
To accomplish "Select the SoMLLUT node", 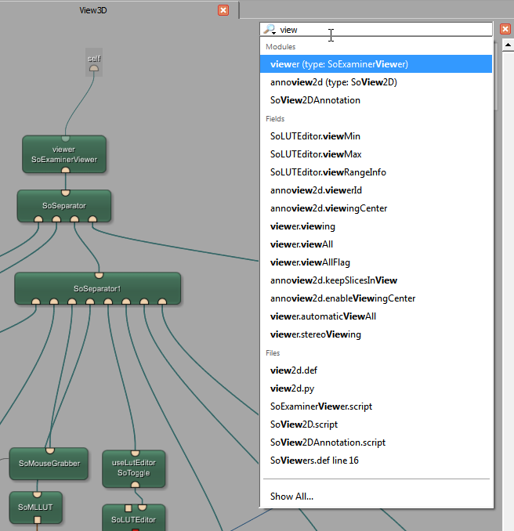I will (x=35, y=507).
